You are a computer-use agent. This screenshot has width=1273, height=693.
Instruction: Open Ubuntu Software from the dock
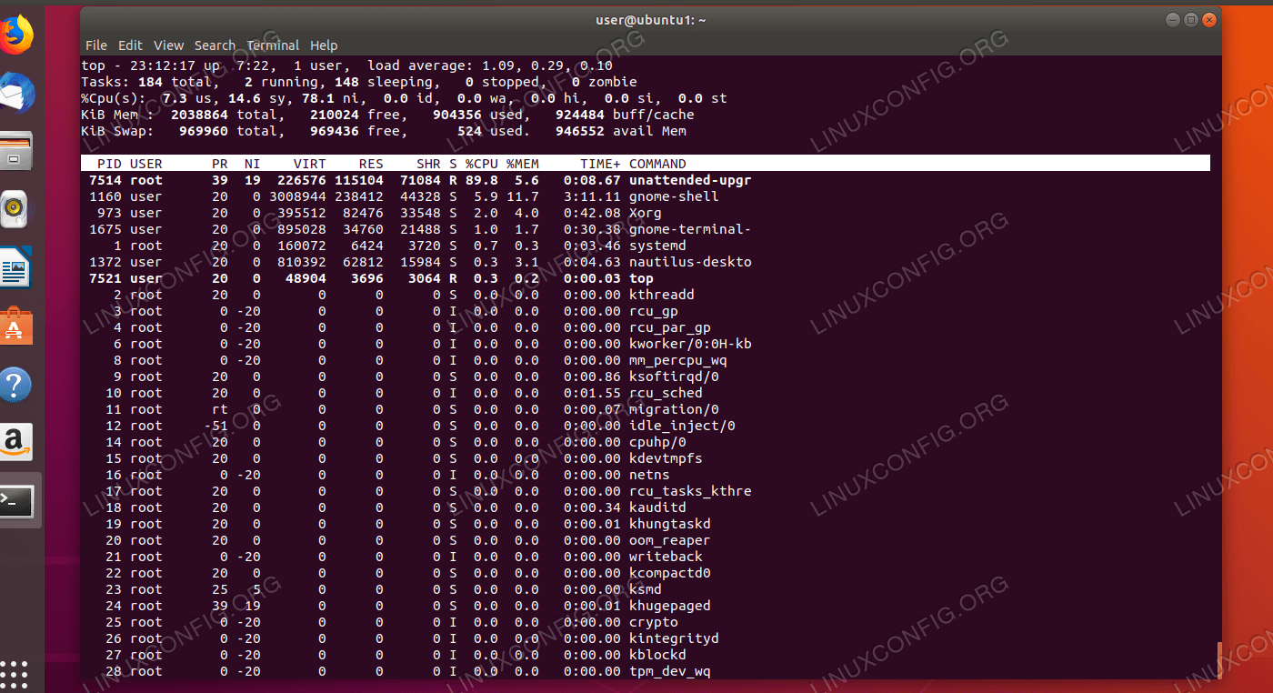coord(16,326)
